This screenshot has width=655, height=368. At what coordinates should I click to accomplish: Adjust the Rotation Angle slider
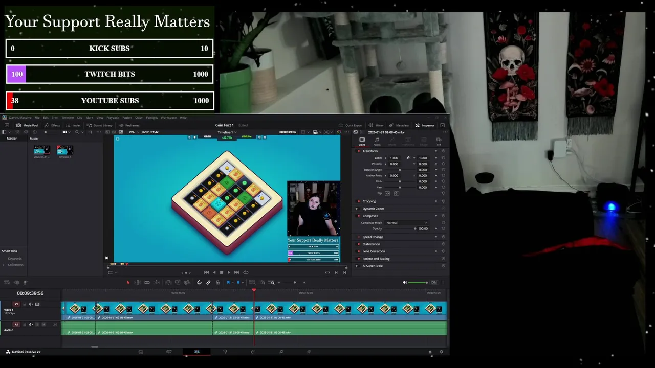coord(400,170)
